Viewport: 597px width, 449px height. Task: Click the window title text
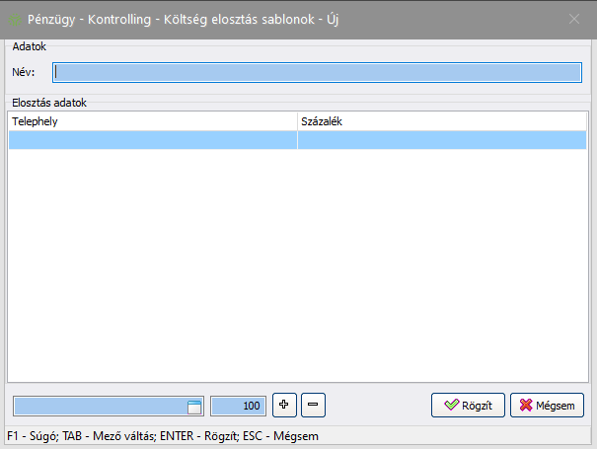[x=183, y=17]
